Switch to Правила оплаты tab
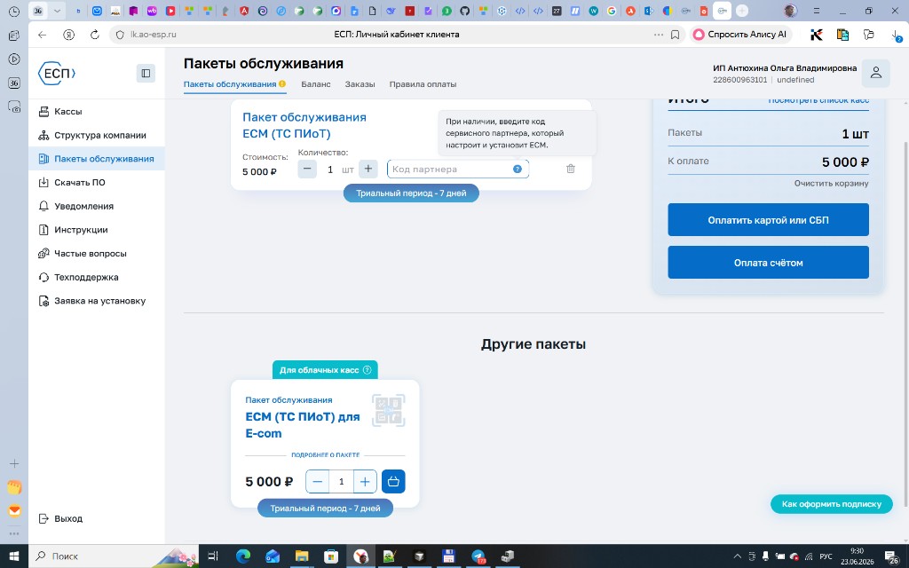909x568 pixels. [423, 84]
